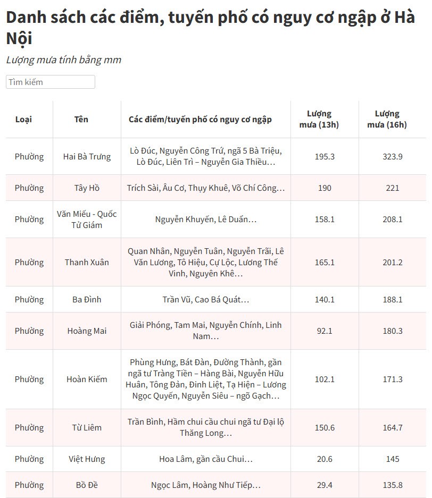Image resolution: width=432 pixels, height=498 pixels.
Task: Click the Lượng mưa (13h) column header
Action: pos(317,119)
